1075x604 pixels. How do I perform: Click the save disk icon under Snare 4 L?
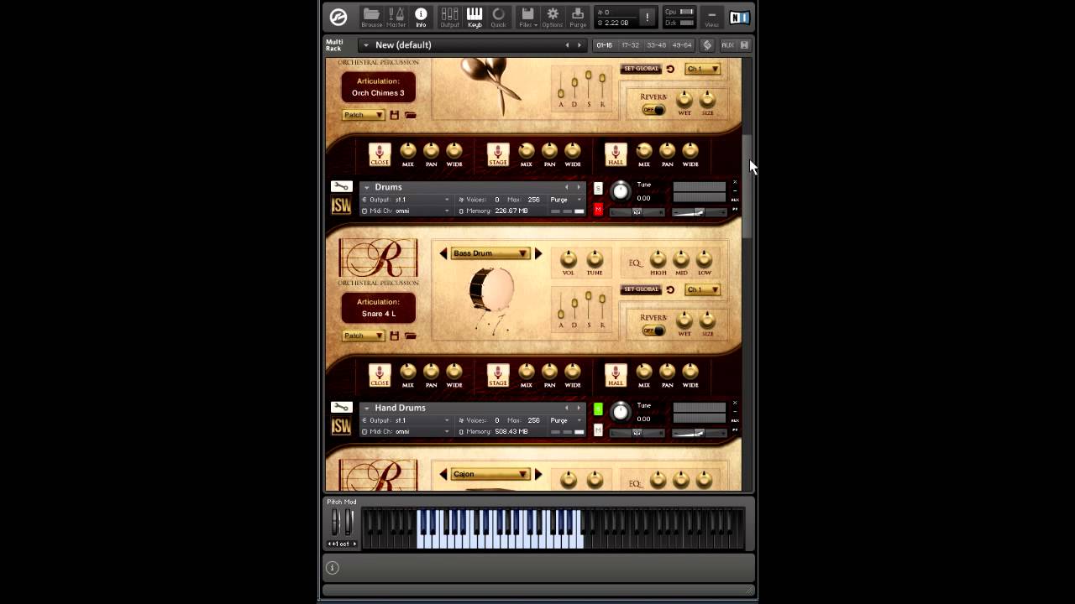tap(394, 336)
